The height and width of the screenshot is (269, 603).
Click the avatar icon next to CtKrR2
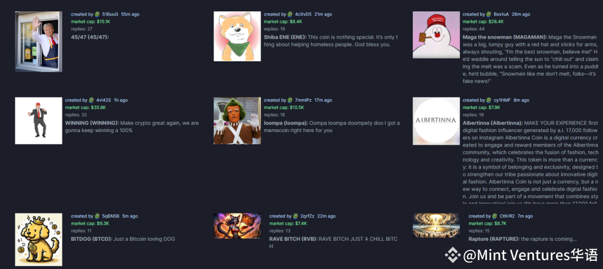(495, 216)
